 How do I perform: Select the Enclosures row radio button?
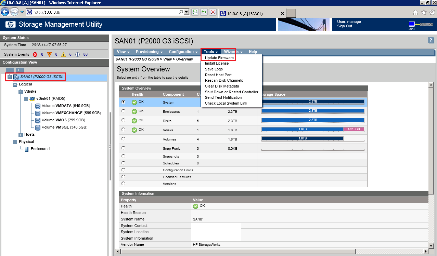(123, 111)
